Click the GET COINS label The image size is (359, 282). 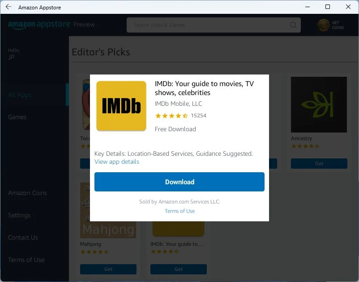pos(338,25)
